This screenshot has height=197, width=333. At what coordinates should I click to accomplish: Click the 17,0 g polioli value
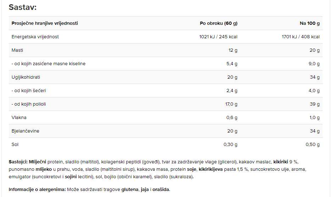[231, 104]
